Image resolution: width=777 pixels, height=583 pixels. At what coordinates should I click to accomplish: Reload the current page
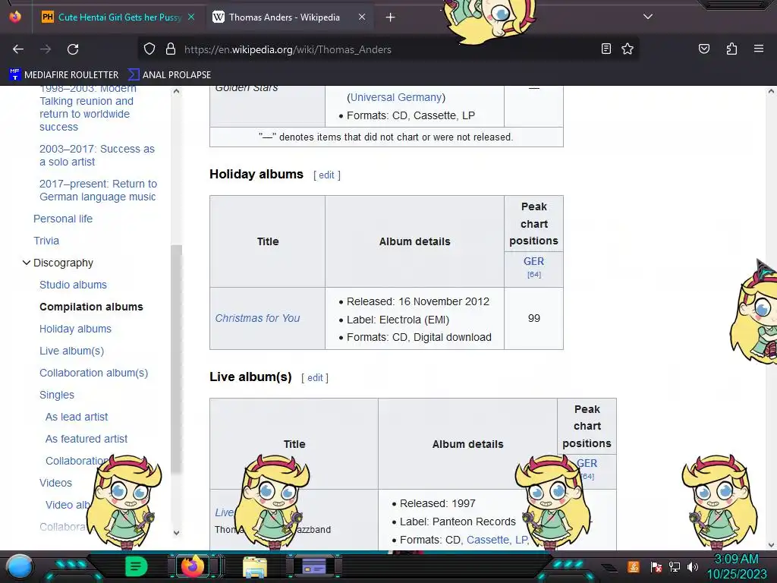click(x=73, y=49)
